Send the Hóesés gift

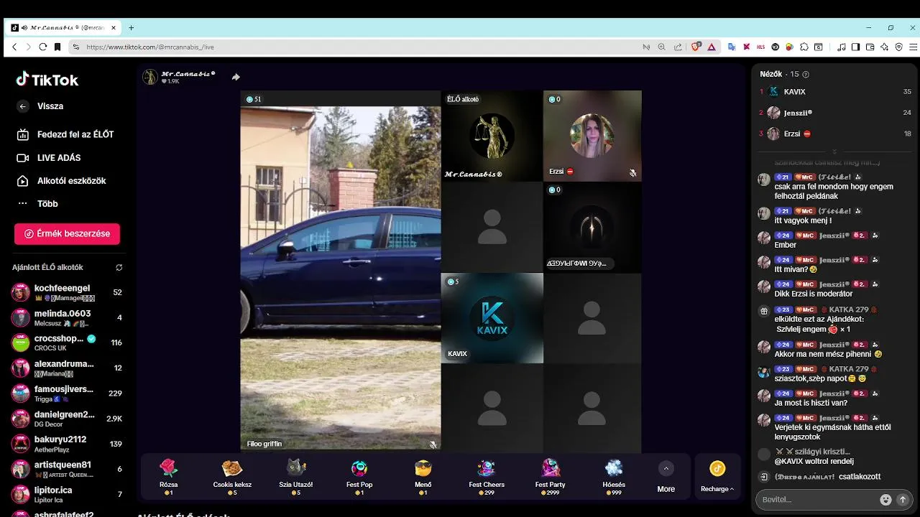(x=614, y=478)
